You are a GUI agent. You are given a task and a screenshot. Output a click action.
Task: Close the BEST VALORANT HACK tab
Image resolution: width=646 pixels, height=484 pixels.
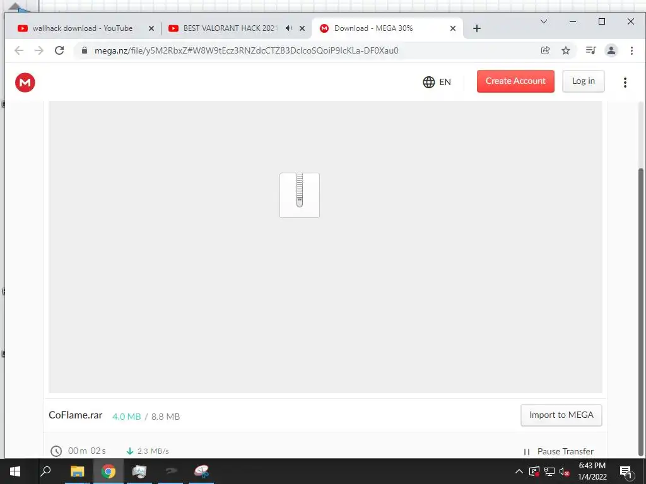(x=302, y=28)
